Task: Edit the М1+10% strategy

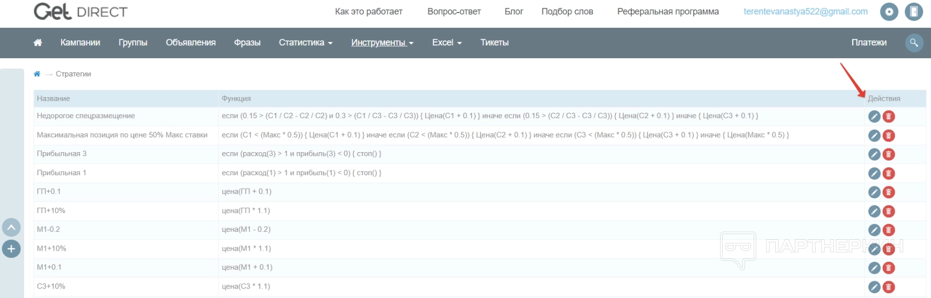Action: tap(874, 249)
